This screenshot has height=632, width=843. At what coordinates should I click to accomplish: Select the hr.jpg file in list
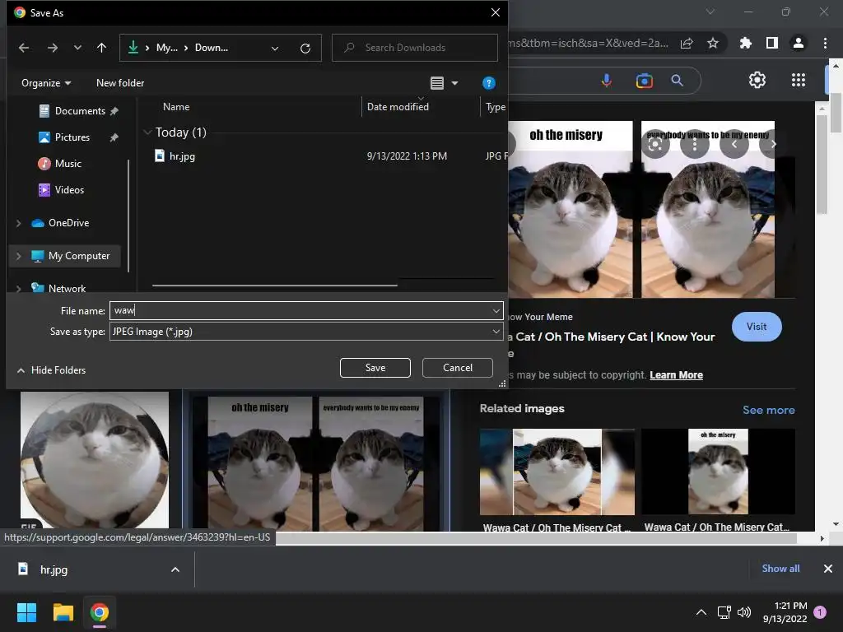click(182, 156)
